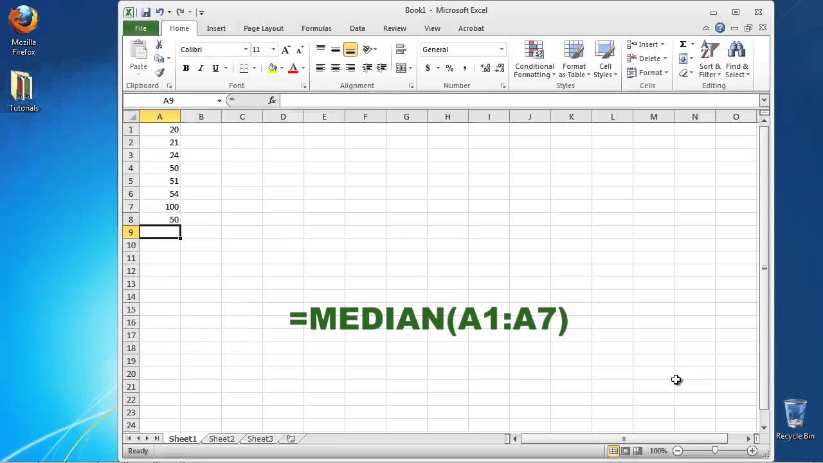This screenshot has width=823, height=463.
Task: Select the Format Painter brush
Action: tap(159, 73)
